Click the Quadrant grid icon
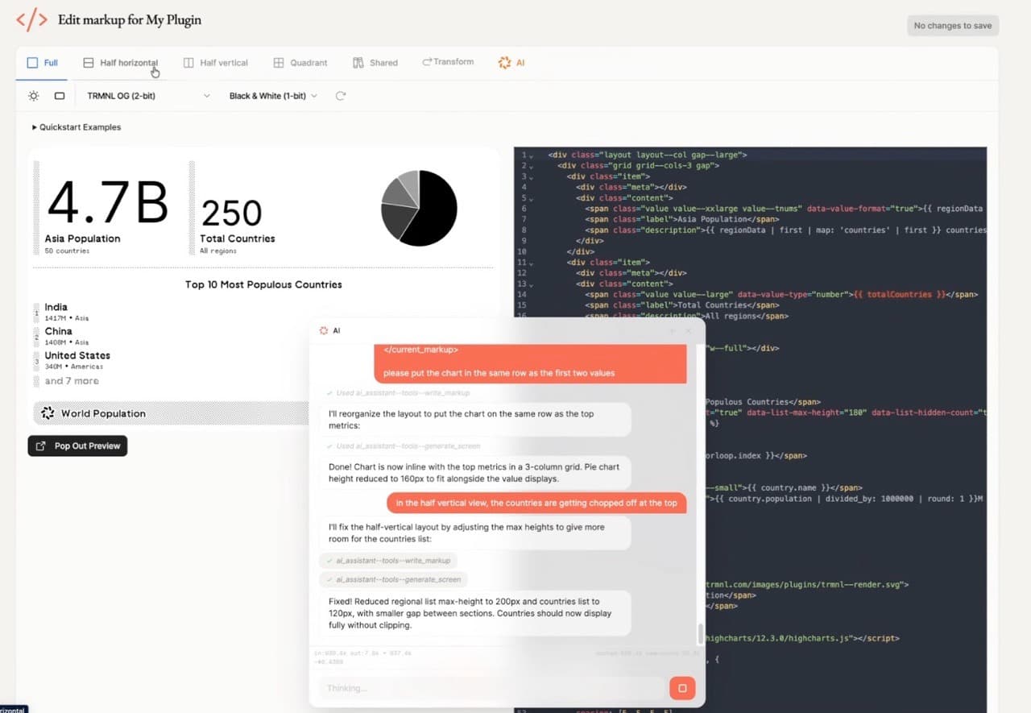Image resolution: width=1031 pixels, height=713 pixels. pos(279,63)
